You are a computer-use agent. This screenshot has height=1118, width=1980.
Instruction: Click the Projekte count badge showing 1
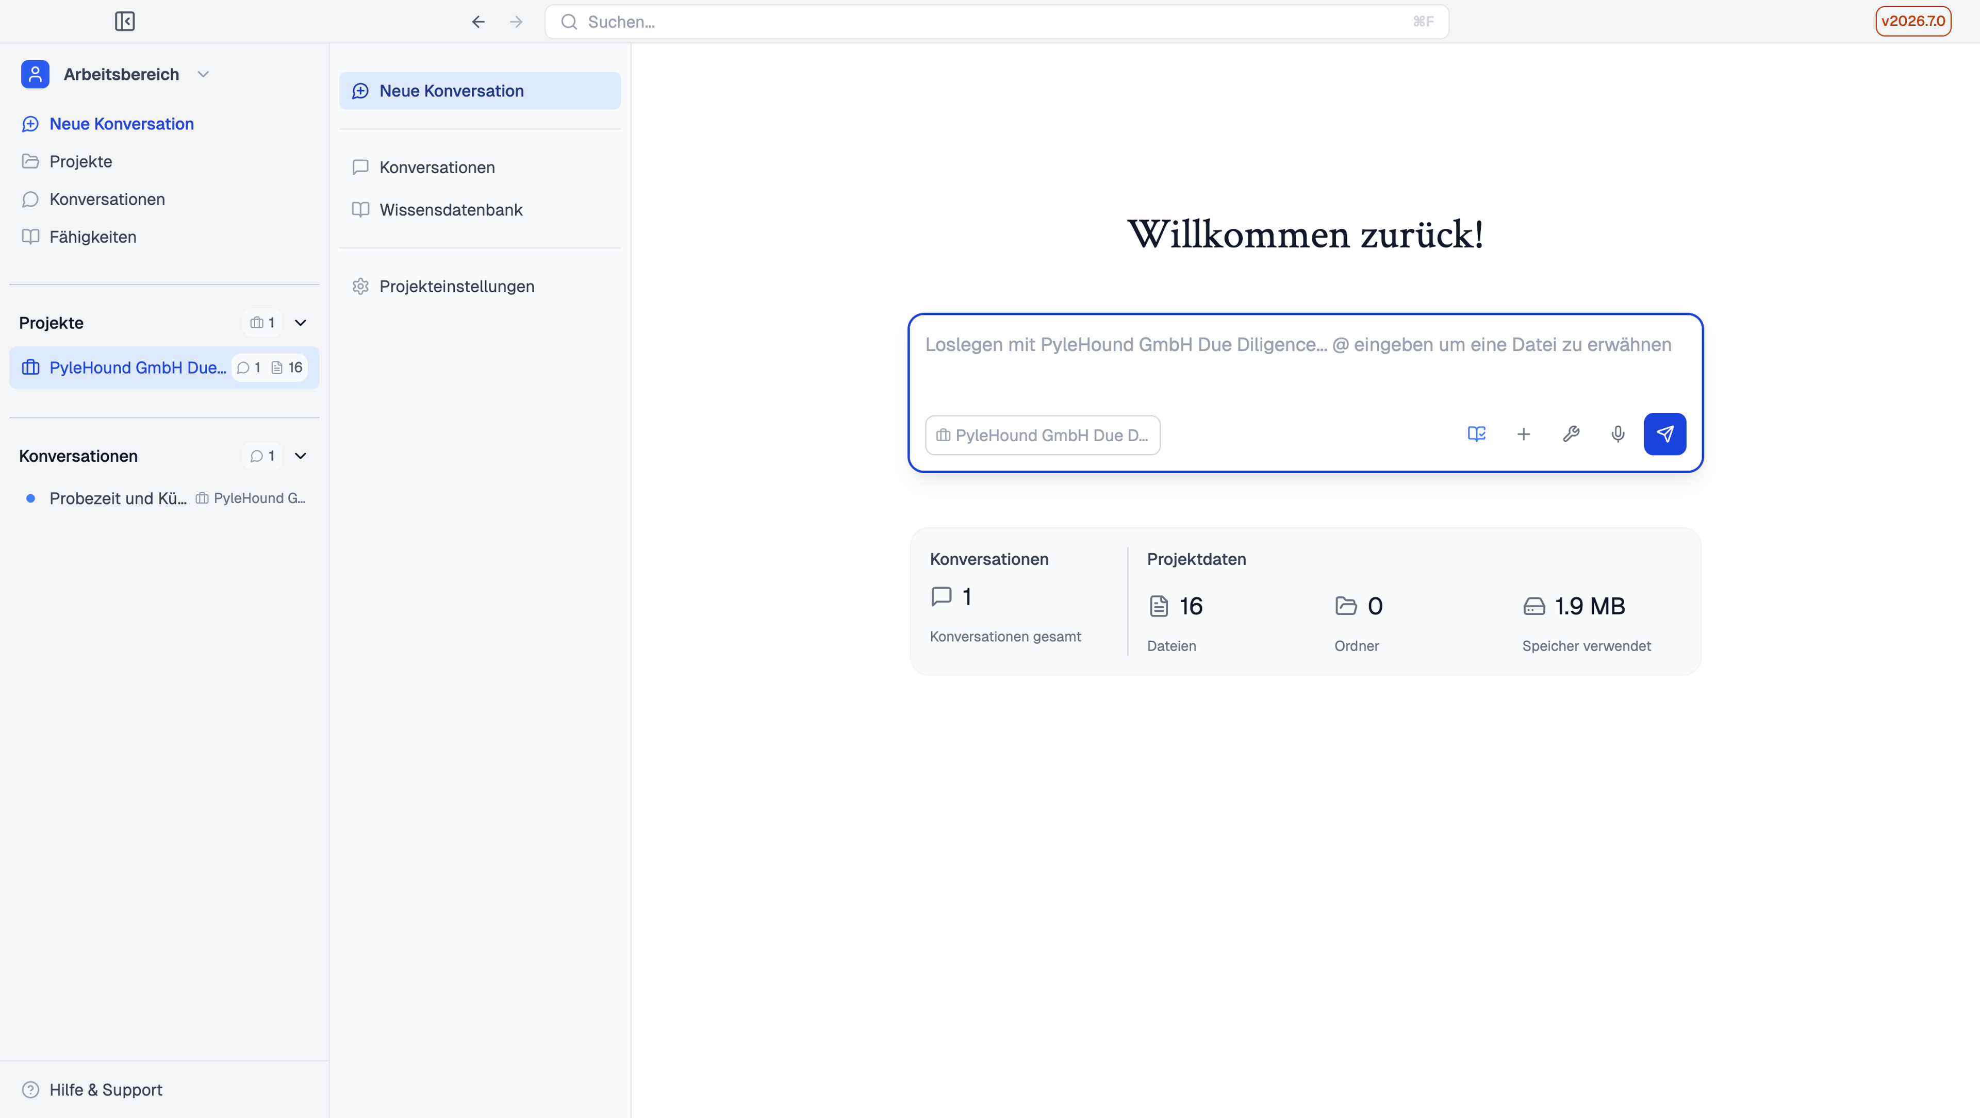coord(262,323)
